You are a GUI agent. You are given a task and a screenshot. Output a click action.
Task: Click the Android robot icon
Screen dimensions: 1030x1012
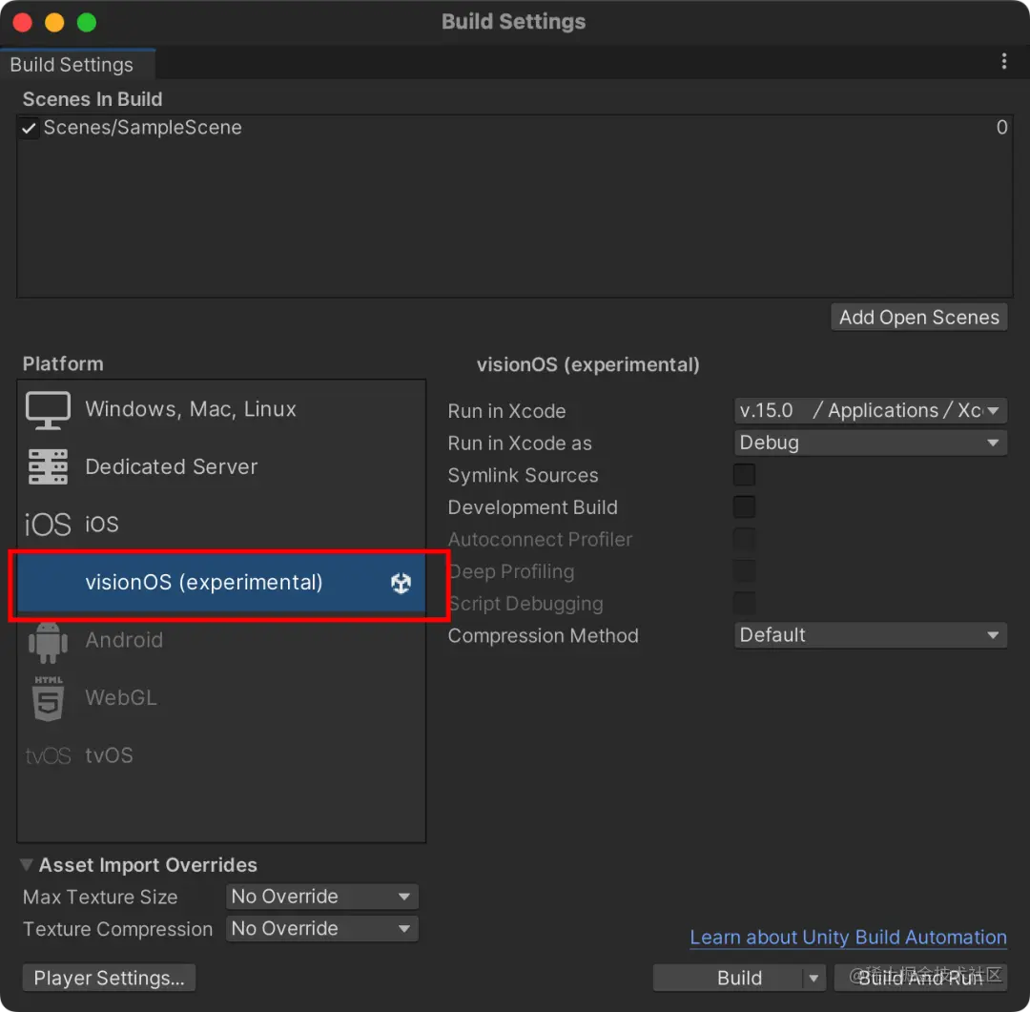tap(48, 641)
